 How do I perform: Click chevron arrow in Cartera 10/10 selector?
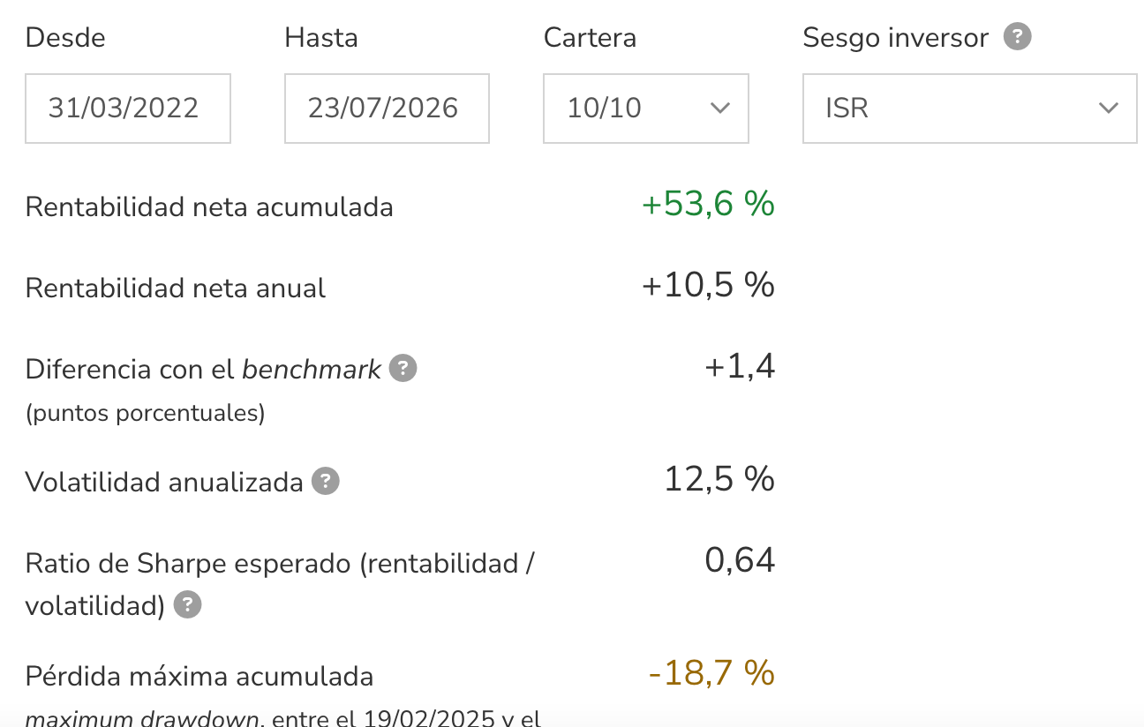(720, 109)
